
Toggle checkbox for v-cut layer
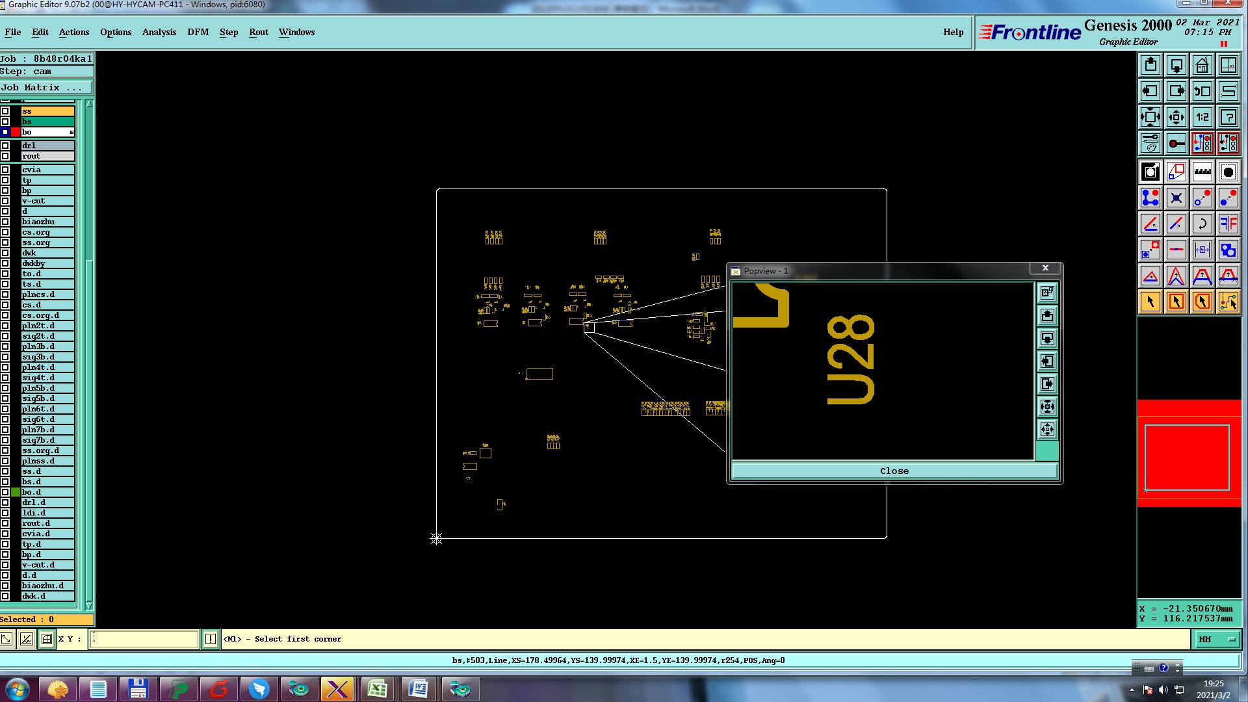pyautogui.click(x=5, y=201)
